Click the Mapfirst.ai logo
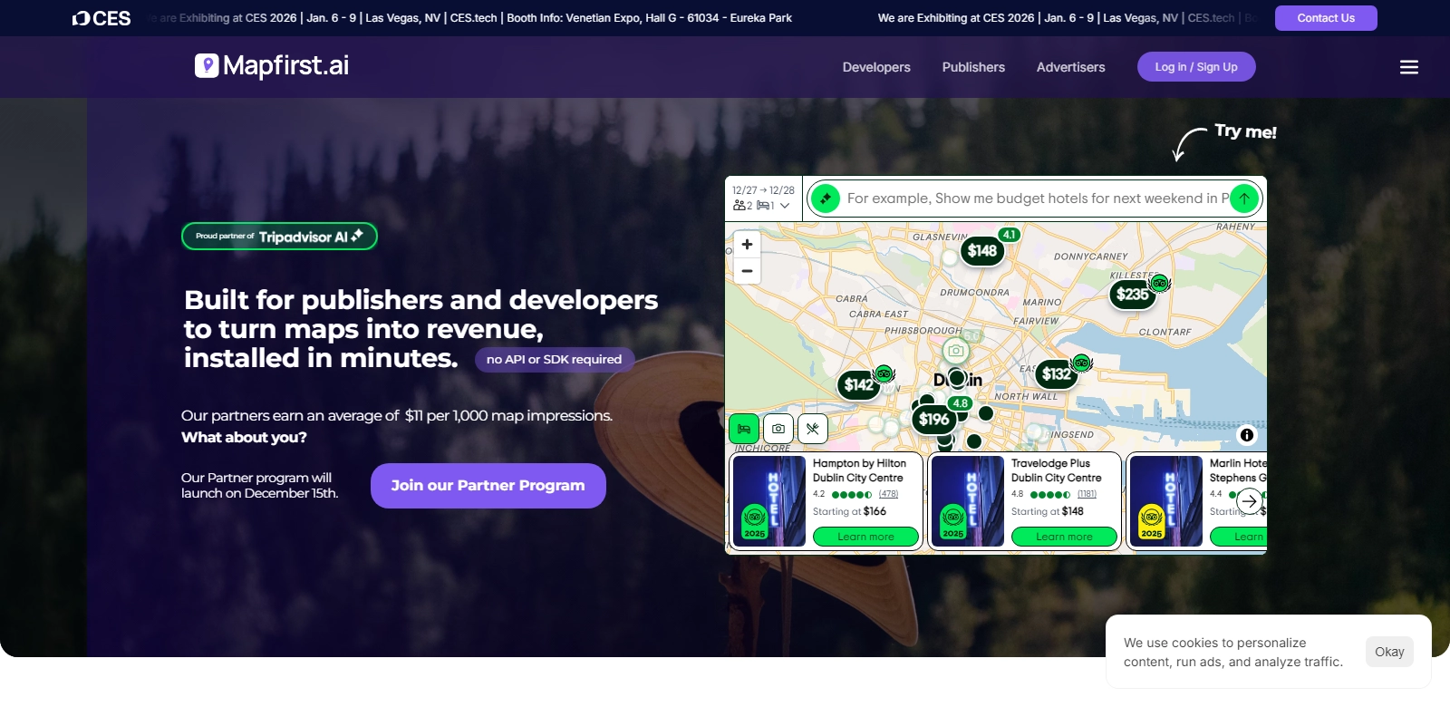 (x=272, y=65)
